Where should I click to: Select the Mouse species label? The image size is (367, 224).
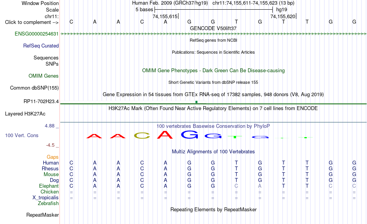(x=51, y=175)
